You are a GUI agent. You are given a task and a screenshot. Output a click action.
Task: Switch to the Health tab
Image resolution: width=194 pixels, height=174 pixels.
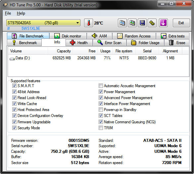pyautogui.click(x=79, y=43)
